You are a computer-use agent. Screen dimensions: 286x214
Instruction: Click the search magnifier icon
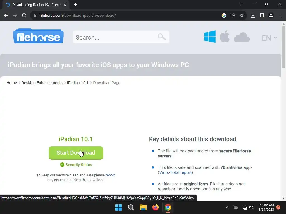162,37
